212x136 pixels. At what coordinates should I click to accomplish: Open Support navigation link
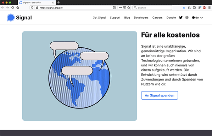115,18
